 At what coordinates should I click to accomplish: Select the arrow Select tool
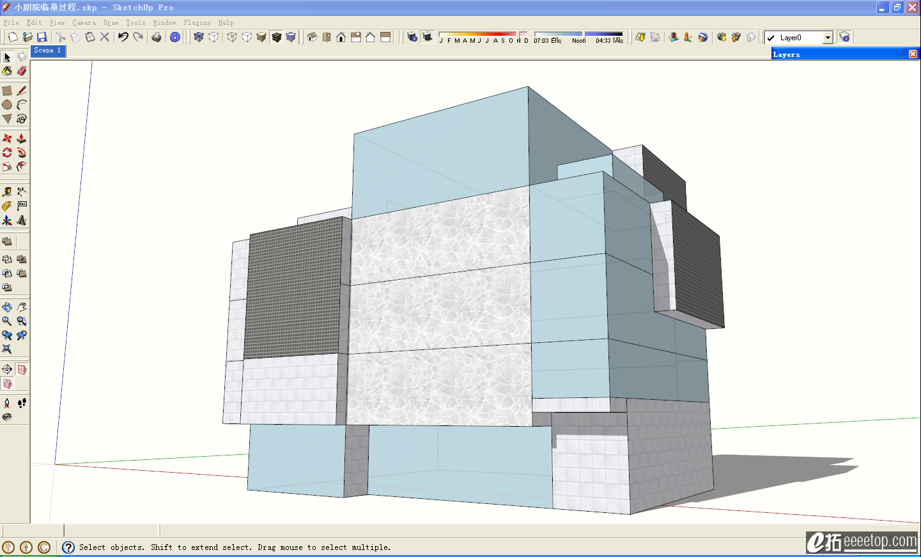click(7, 57)
